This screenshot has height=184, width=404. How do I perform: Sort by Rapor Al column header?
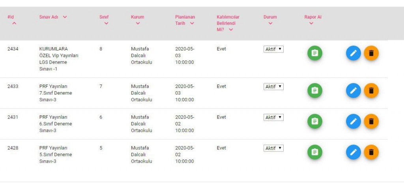click(313, 20)
